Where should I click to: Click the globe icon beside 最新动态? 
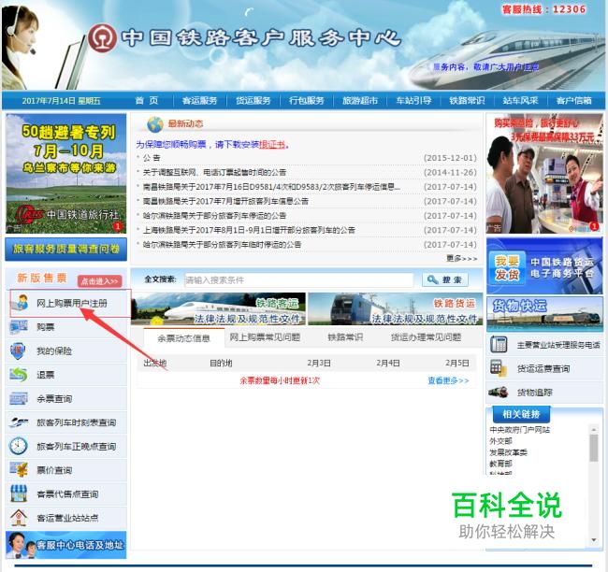point(155,124)
